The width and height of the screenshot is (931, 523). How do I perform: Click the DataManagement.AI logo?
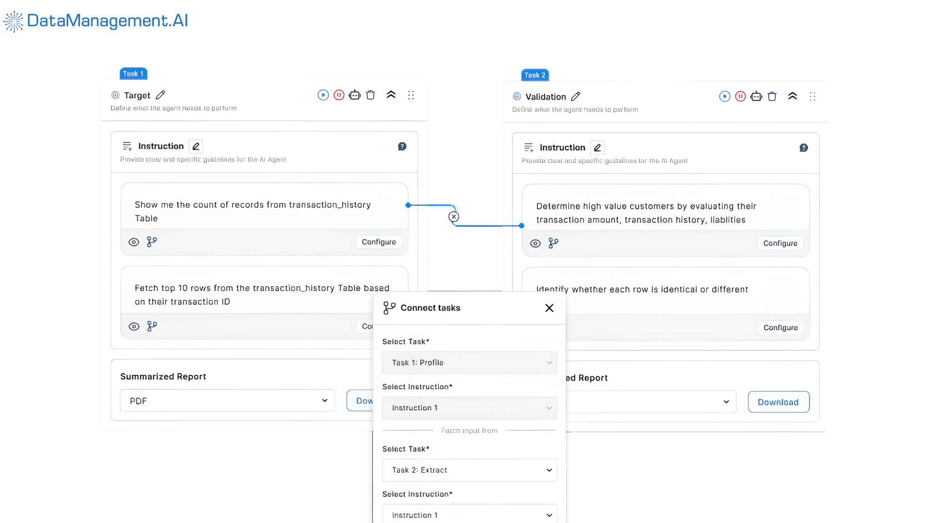point(96,21)
